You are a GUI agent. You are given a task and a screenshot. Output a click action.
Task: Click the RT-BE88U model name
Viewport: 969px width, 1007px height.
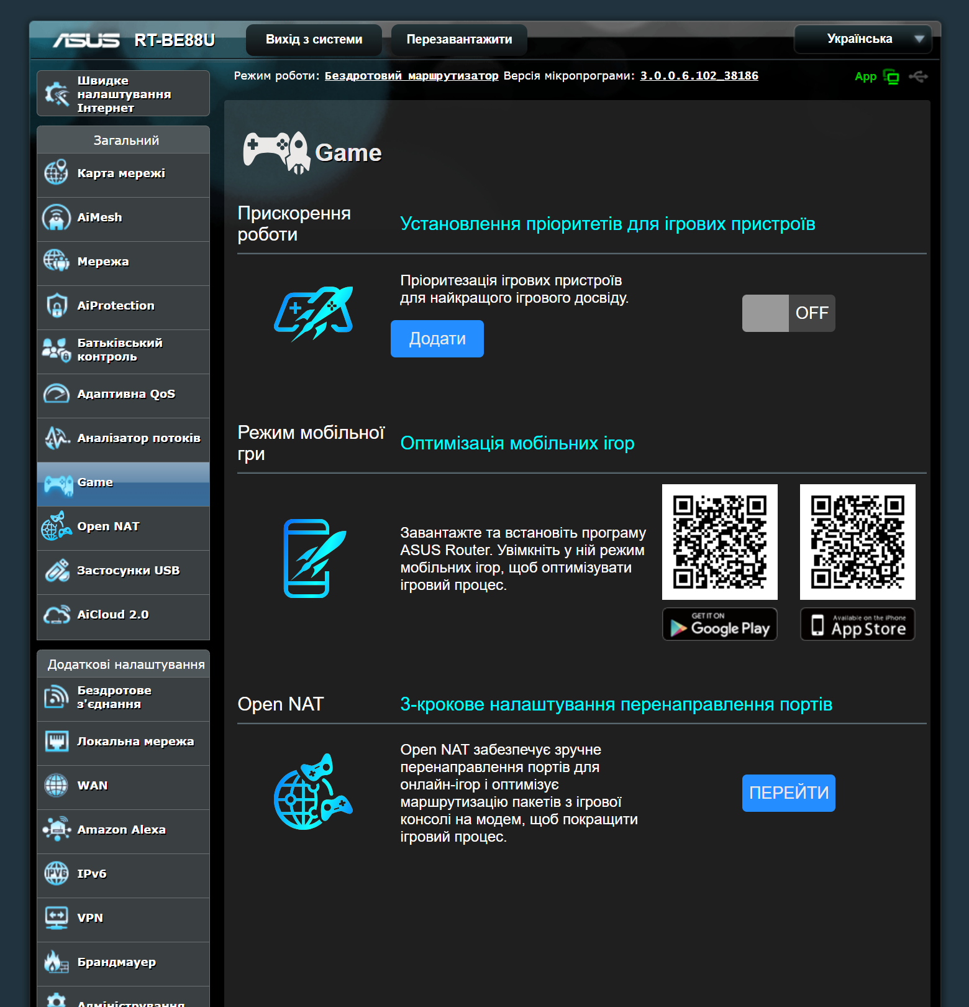click(175, 40)
